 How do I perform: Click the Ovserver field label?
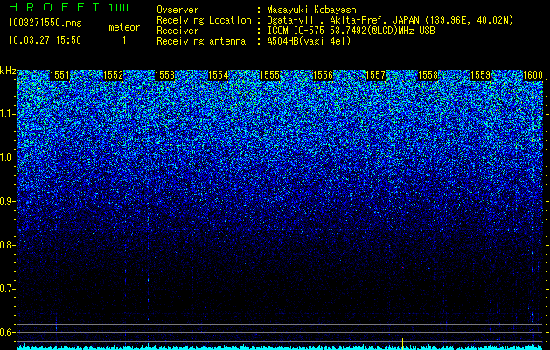(x=178, y=10)
